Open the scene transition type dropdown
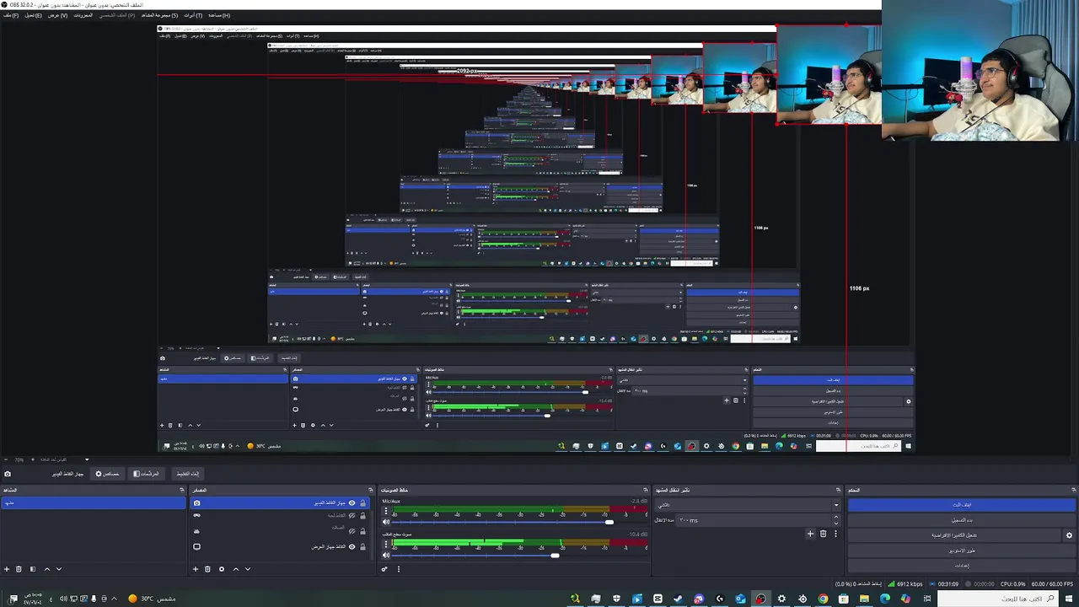 click(748, 505)
